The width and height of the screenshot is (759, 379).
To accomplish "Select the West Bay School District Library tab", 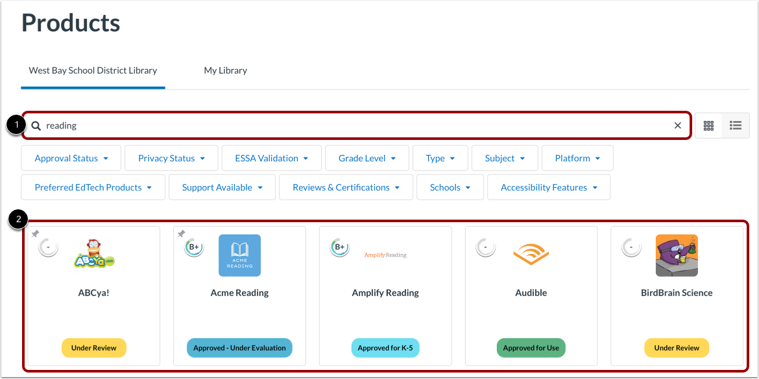I will click(92, 70).
